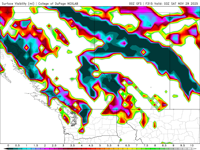200x150 pixels.
Task: Click the "0.5" legend scale label
Action: point(17,145)
